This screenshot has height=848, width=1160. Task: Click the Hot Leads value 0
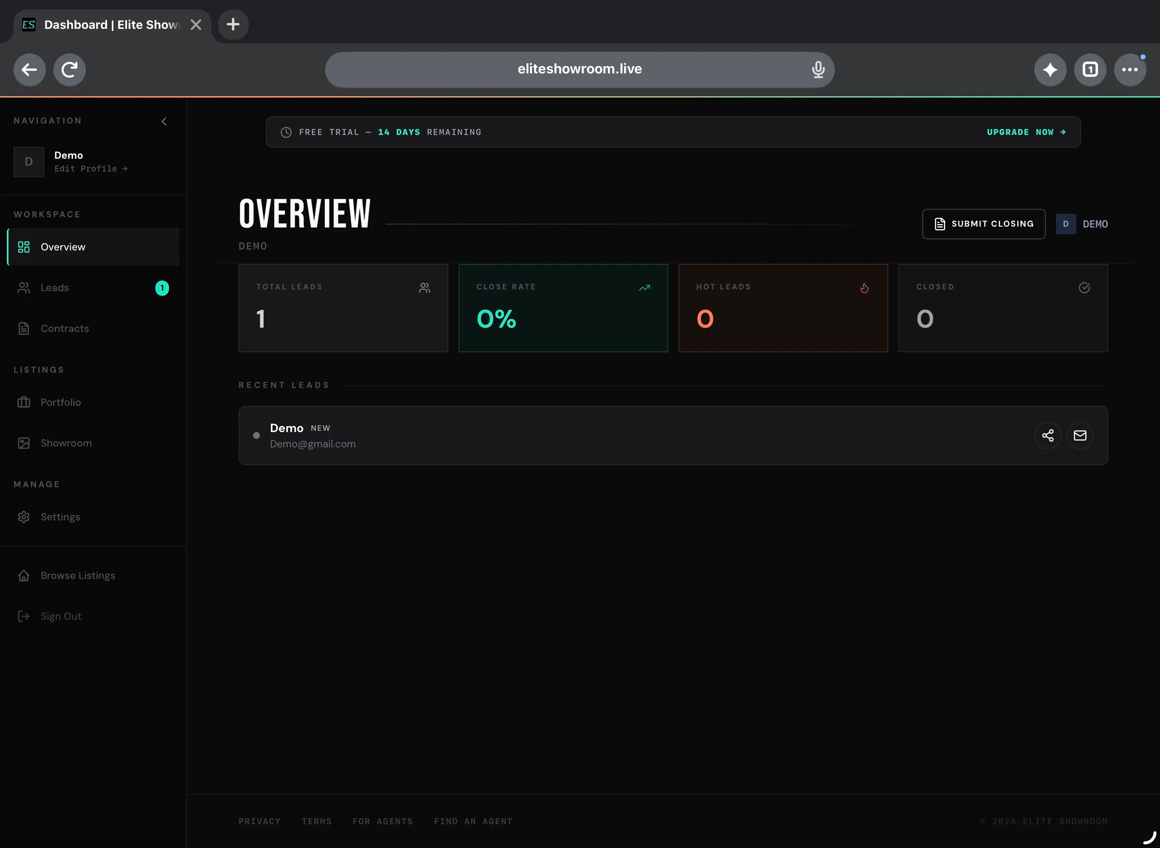click(705, 319)
